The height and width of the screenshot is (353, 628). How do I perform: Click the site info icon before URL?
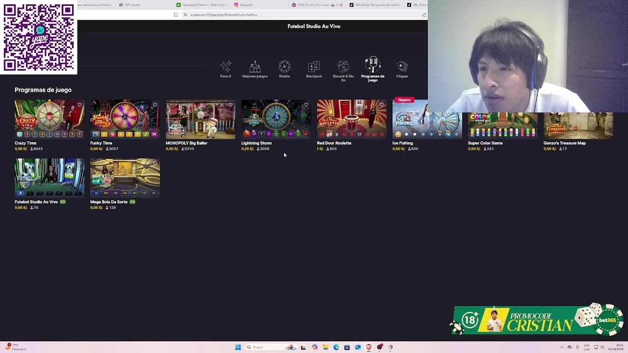pyautogui.click(x=185, y=15)
